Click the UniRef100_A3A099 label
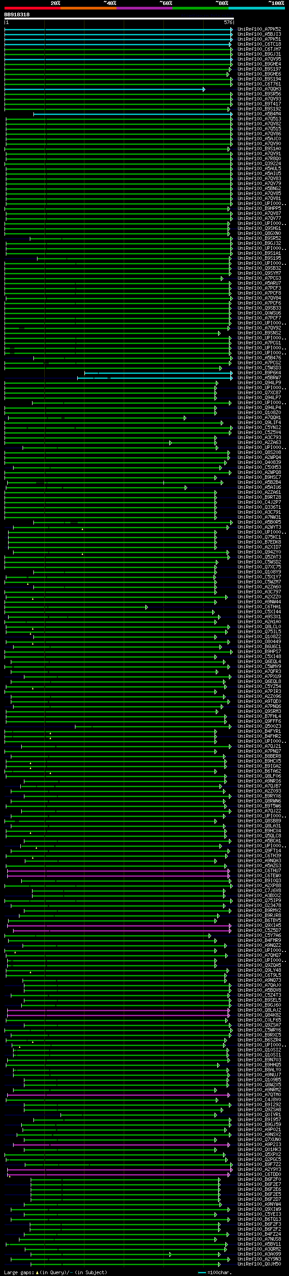Screen dimensions: 289x1276 (x=259, y=1254)
